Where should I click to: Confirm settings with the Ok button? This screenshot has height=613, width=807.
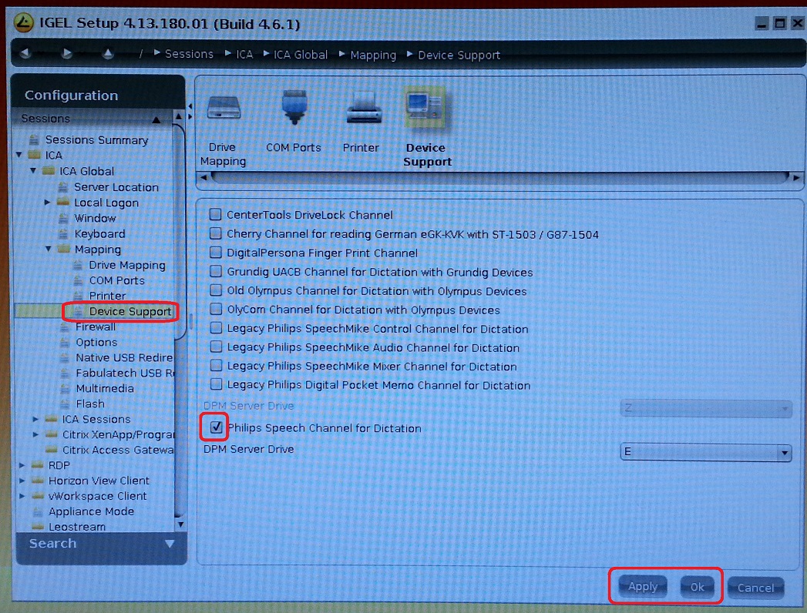tap(698, 588)
